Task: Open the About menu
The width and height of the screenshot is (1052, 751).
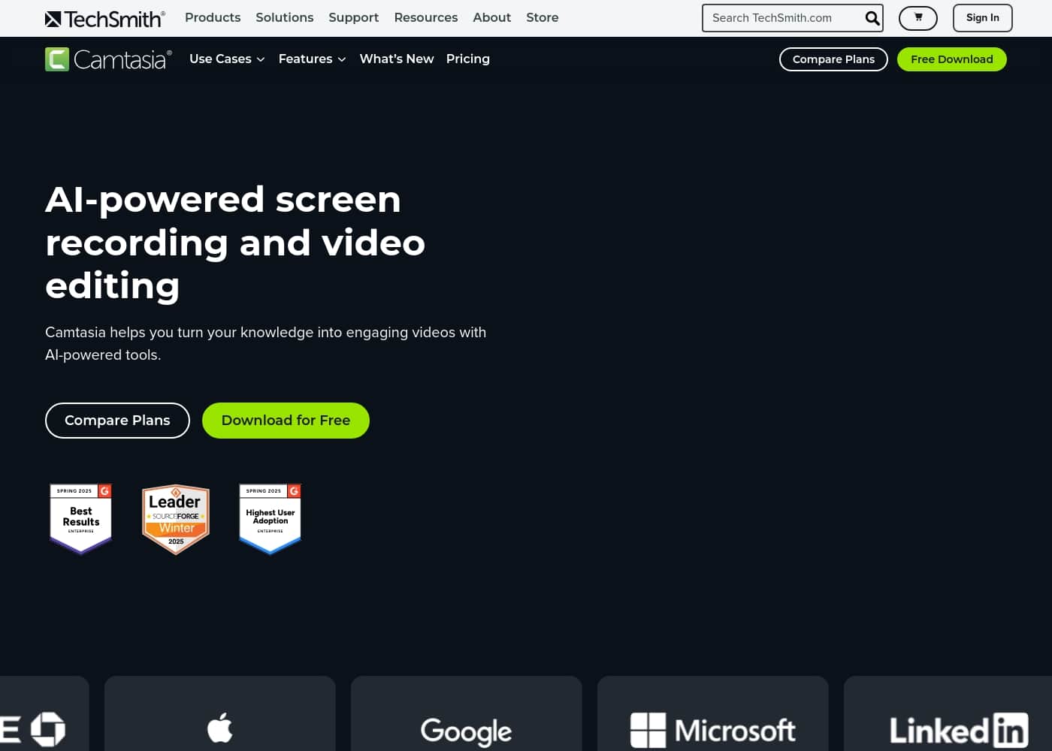Action: coord(492,17)
